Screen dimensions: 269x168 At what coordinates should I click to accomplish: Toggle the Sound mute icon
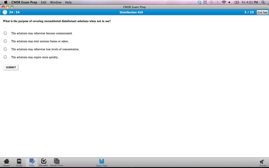[262, 162]
